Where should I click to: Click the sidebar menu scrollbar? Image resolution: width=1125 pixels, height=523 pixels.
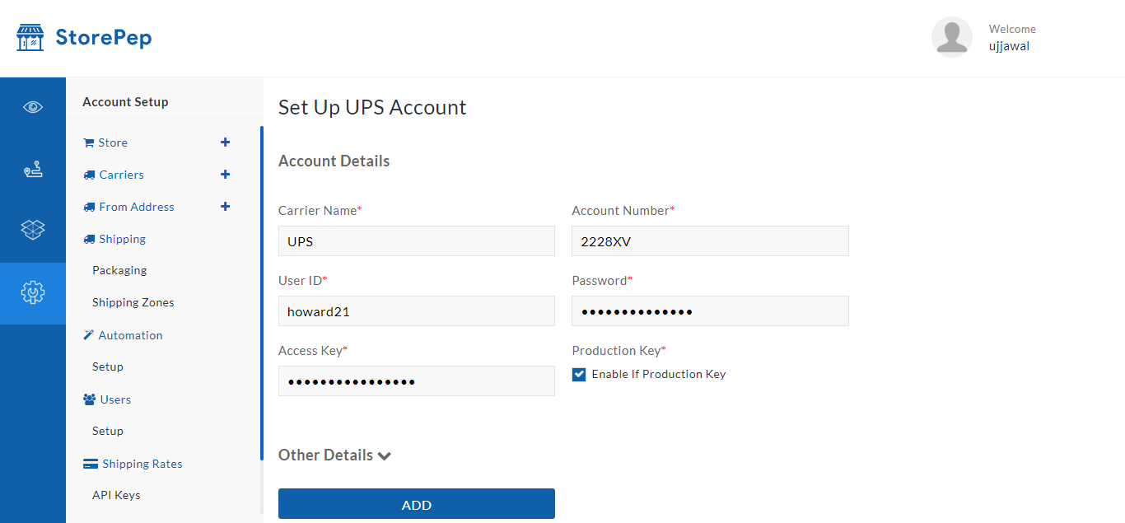click(x=262, y=292)
